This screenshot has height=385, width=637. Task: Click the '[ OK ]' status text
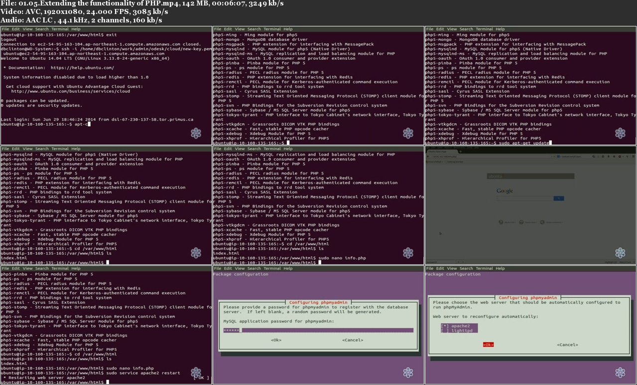201,378
